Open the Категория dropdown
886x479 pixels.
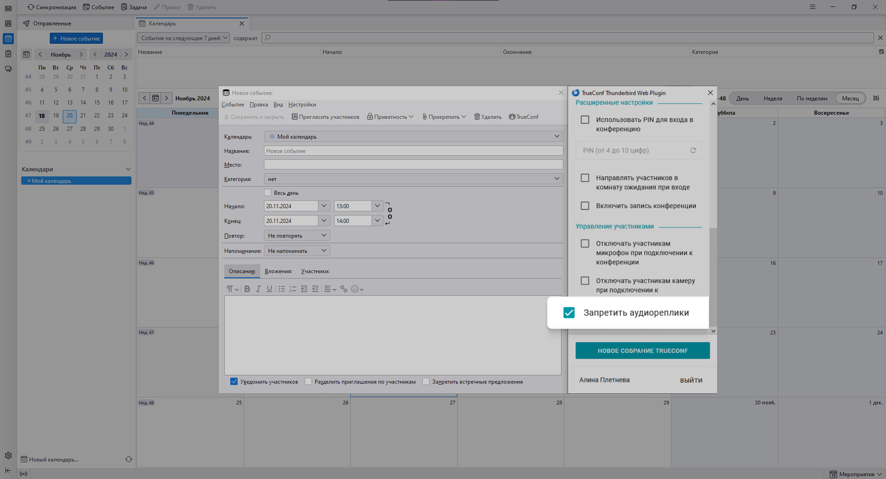click(413, 179)
